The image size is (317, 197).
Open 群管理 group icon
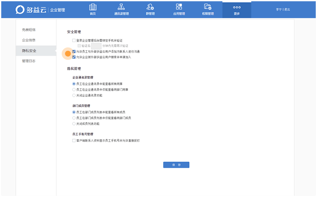tap(150, 7)
